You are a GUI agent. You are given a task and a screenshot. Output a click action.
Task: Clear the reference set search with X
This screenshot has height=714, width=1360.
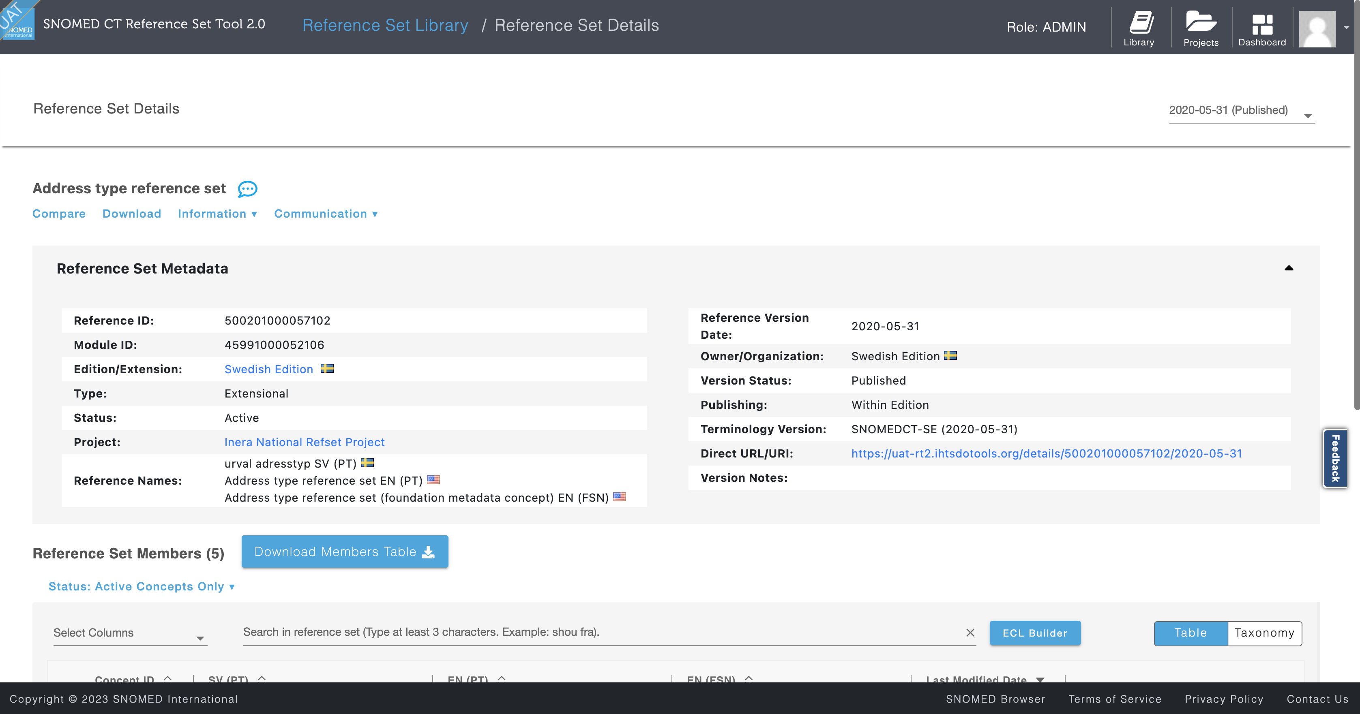point(970,632)
